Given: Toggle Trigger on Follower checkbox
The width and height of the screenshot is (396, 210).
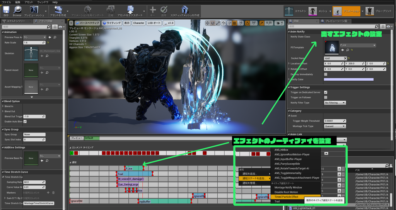Looking at the screenshot, I should (326, 97).
